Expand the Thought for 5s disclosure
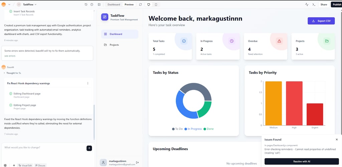Screen dimensions: 342x167 click(13, 73)
